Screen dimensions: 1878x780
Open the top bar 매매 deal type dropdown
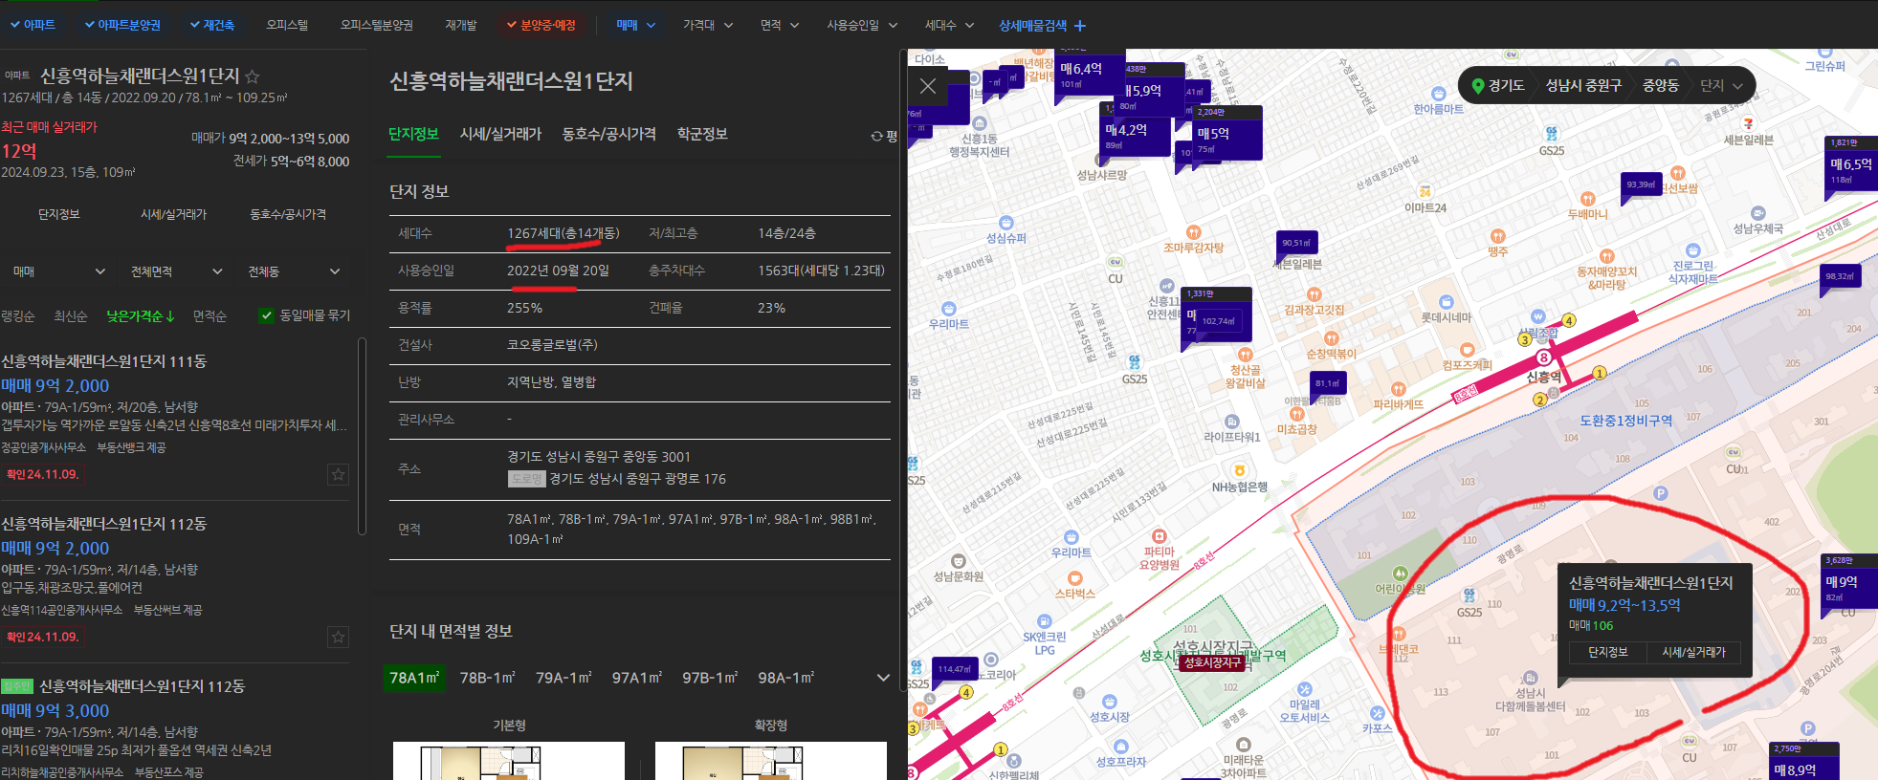636,26
